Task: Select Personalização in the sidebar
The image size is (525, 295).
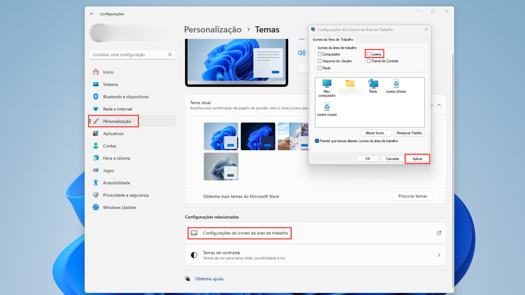Action: pyautogui.click(x=133, y=121)
